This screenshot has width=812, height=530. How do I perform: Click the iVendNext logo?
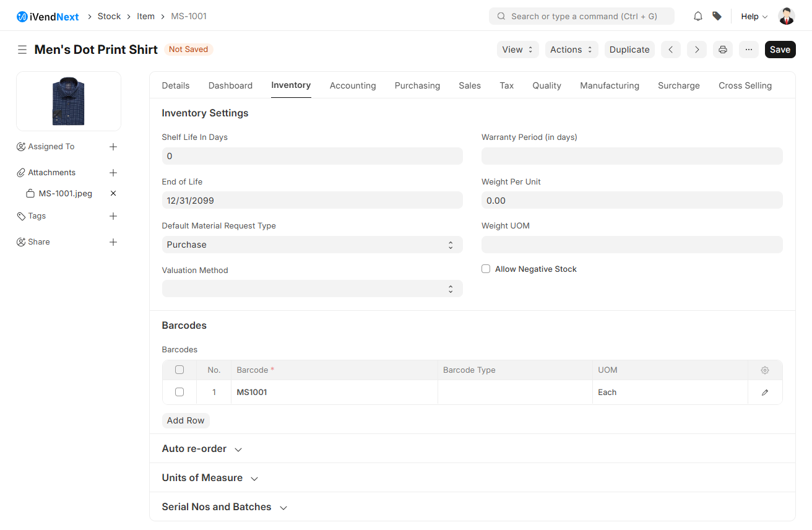48,17
